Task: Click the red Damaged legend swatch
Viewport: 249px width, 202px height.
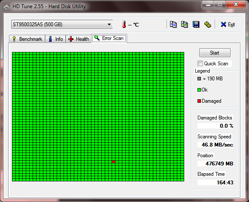Action: tap(199, 101)
